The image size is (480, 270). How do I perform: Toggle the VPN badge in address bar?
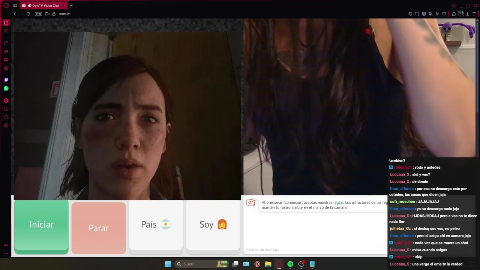click(38, 14)
